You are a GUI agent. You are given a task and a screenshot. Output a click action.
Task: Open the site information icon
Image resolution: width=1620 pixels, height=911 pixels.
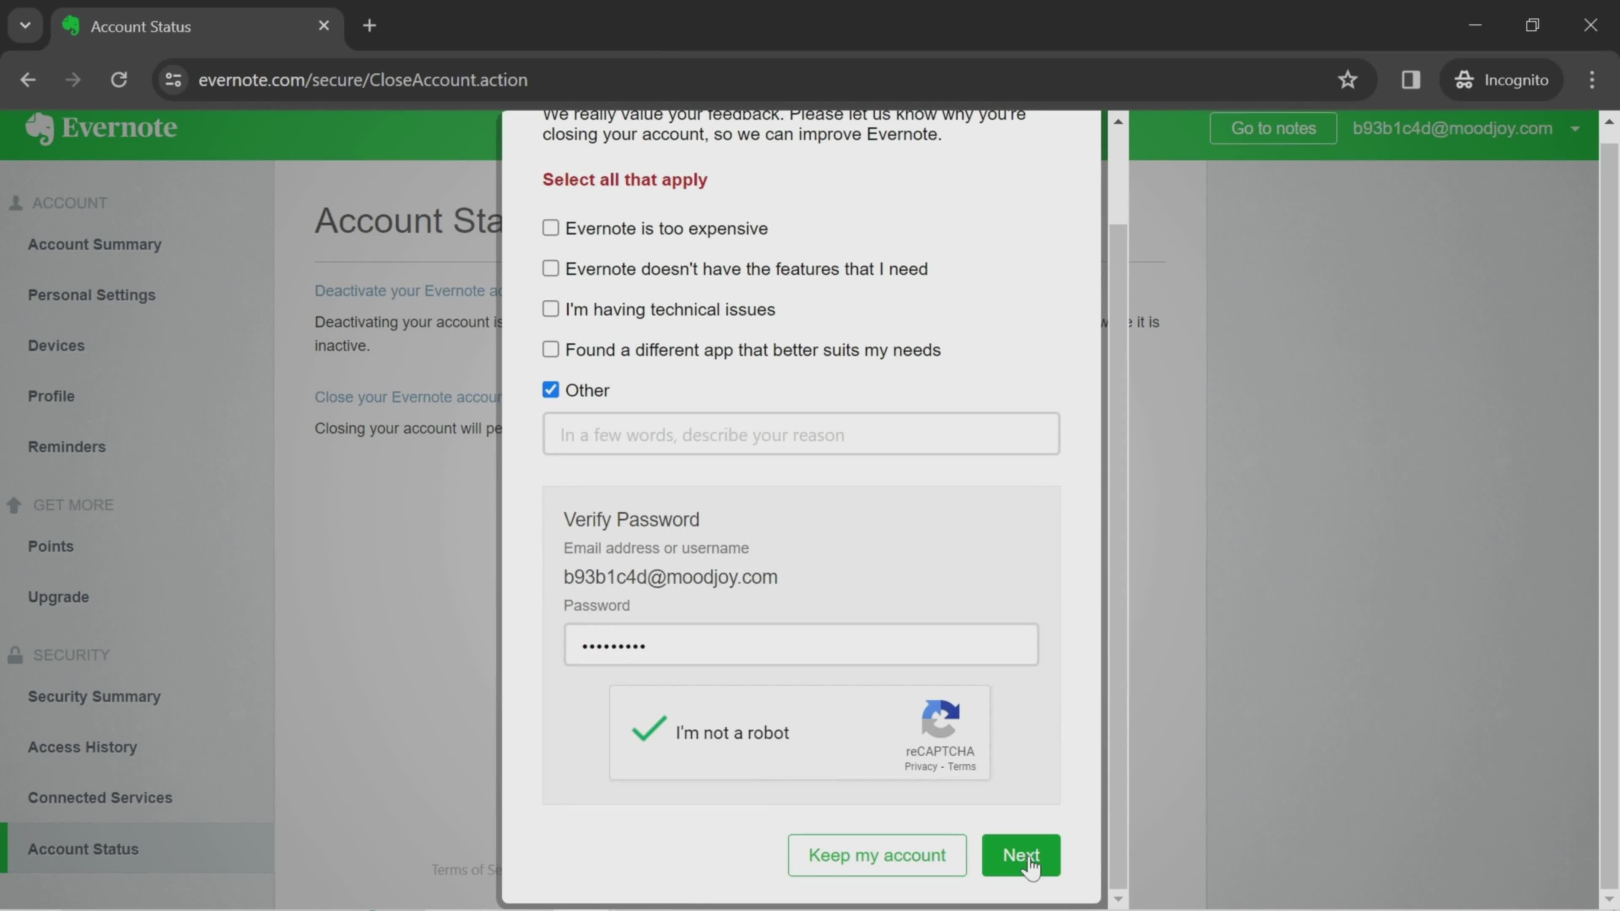[173, 80]
